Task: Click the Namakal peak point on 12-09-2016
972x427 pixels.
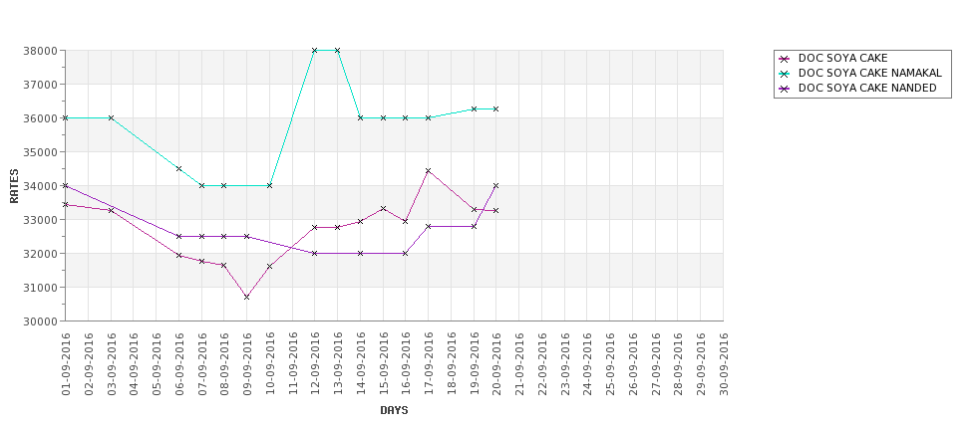Action: point(314,50)
